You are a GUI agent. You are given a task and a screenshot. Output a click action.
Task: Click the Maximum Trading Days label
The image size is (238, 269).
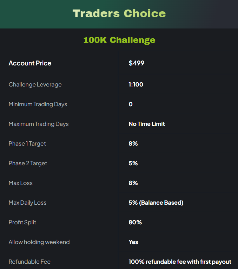(x=39, y=124)
